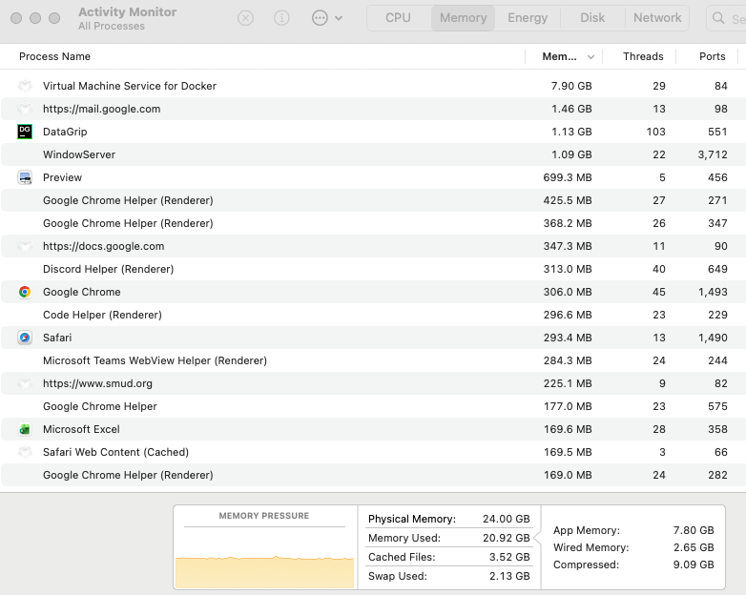Viewport: 746px width, 595px height.
Task: Click the Activity Monitor window title
Action: coord(128,11)
